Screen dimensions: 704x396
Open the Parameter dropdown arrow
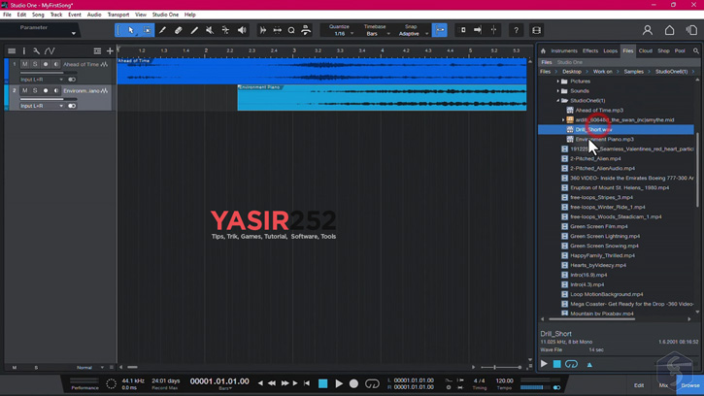73,33
